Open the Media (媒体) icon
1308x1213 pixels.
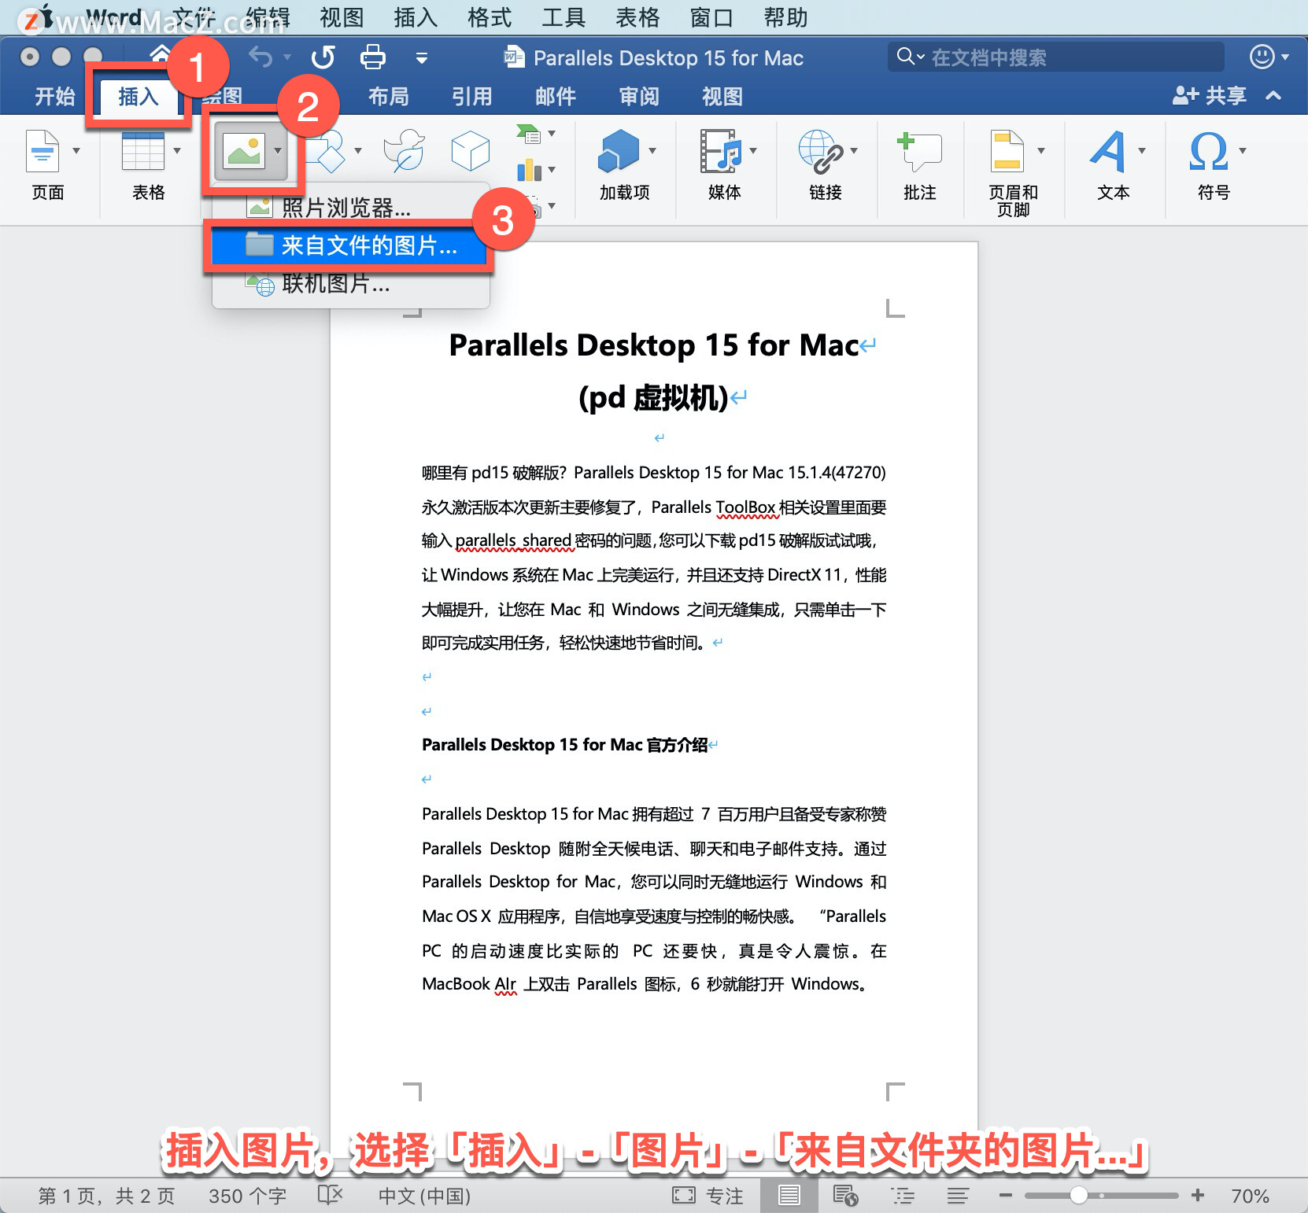click(x=721, y=150)
